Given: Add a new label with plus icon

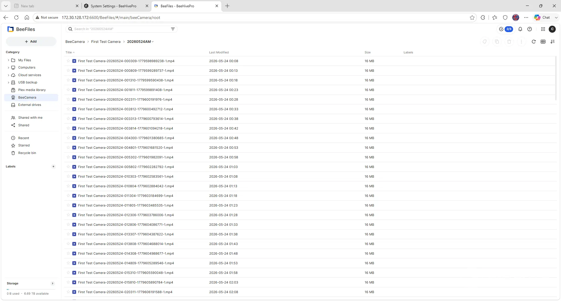Looking at the screenshot, I should tap(53, 167).
